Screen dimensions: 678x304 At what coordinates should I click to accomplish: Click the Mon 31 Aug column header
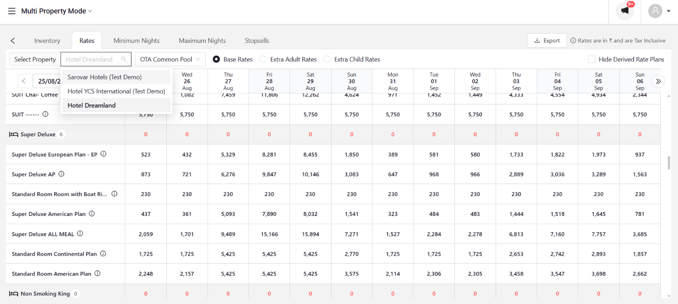[393, 81]
